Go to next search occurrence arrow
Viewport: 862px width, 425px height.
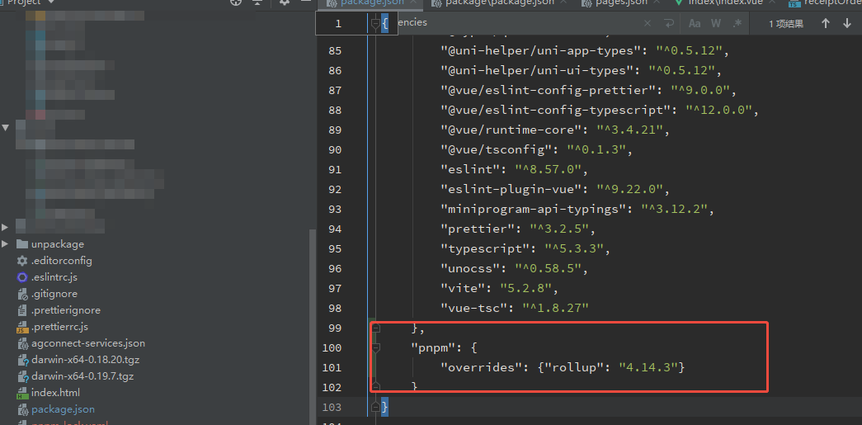pyautogui.click(x=846, y=23)
